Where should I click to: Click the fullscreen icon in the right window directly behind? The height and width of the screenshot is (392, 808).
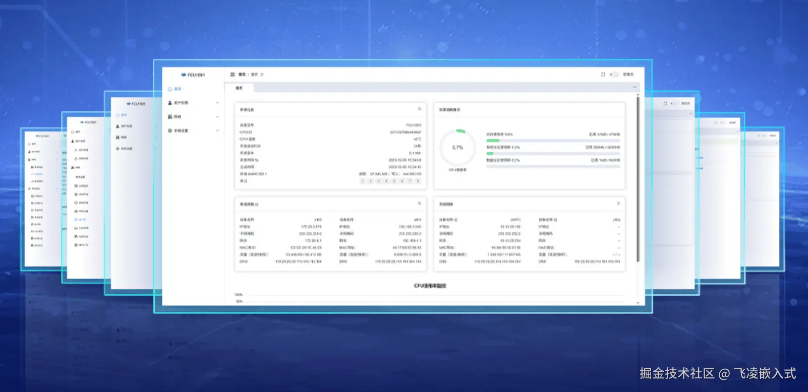point(665,103)
